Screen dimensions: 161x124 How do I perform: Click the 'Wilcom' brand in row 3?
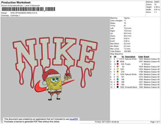(x=147, y=64)
